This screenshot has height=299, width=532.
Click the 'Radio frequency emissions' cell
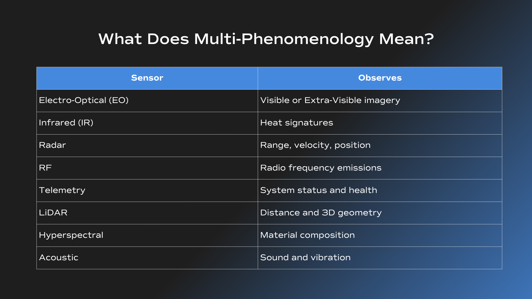pos(380,168)
